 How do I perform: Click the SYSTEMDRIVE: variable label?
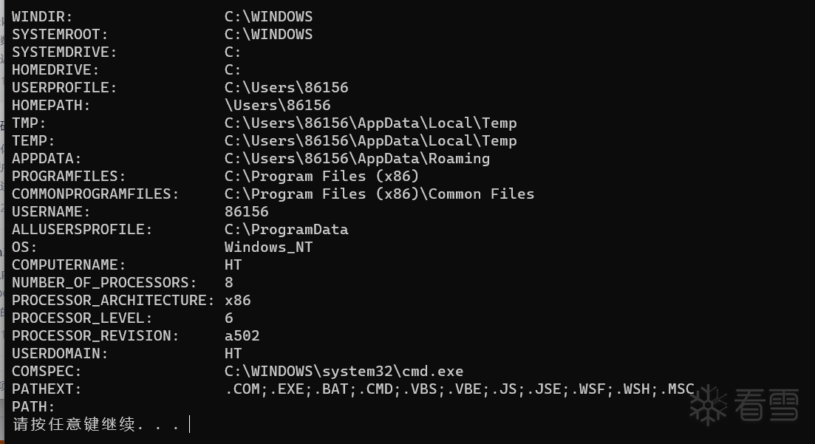point(64,52)
